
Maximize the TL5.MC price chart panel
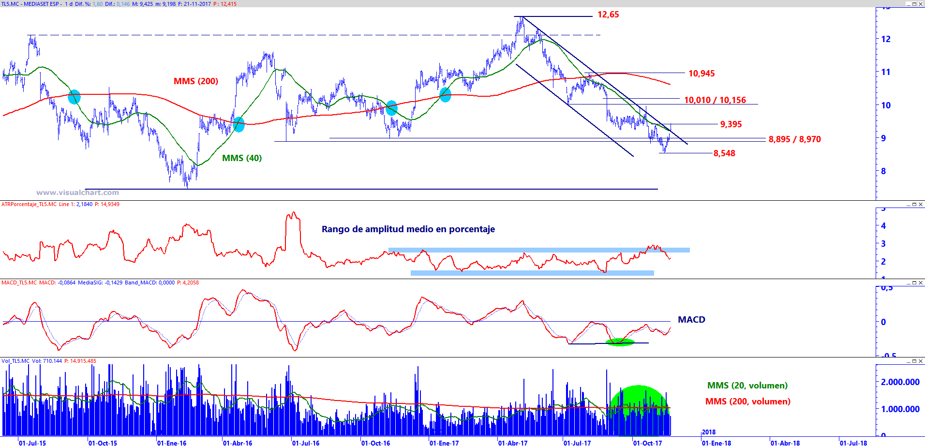(914, 4)
